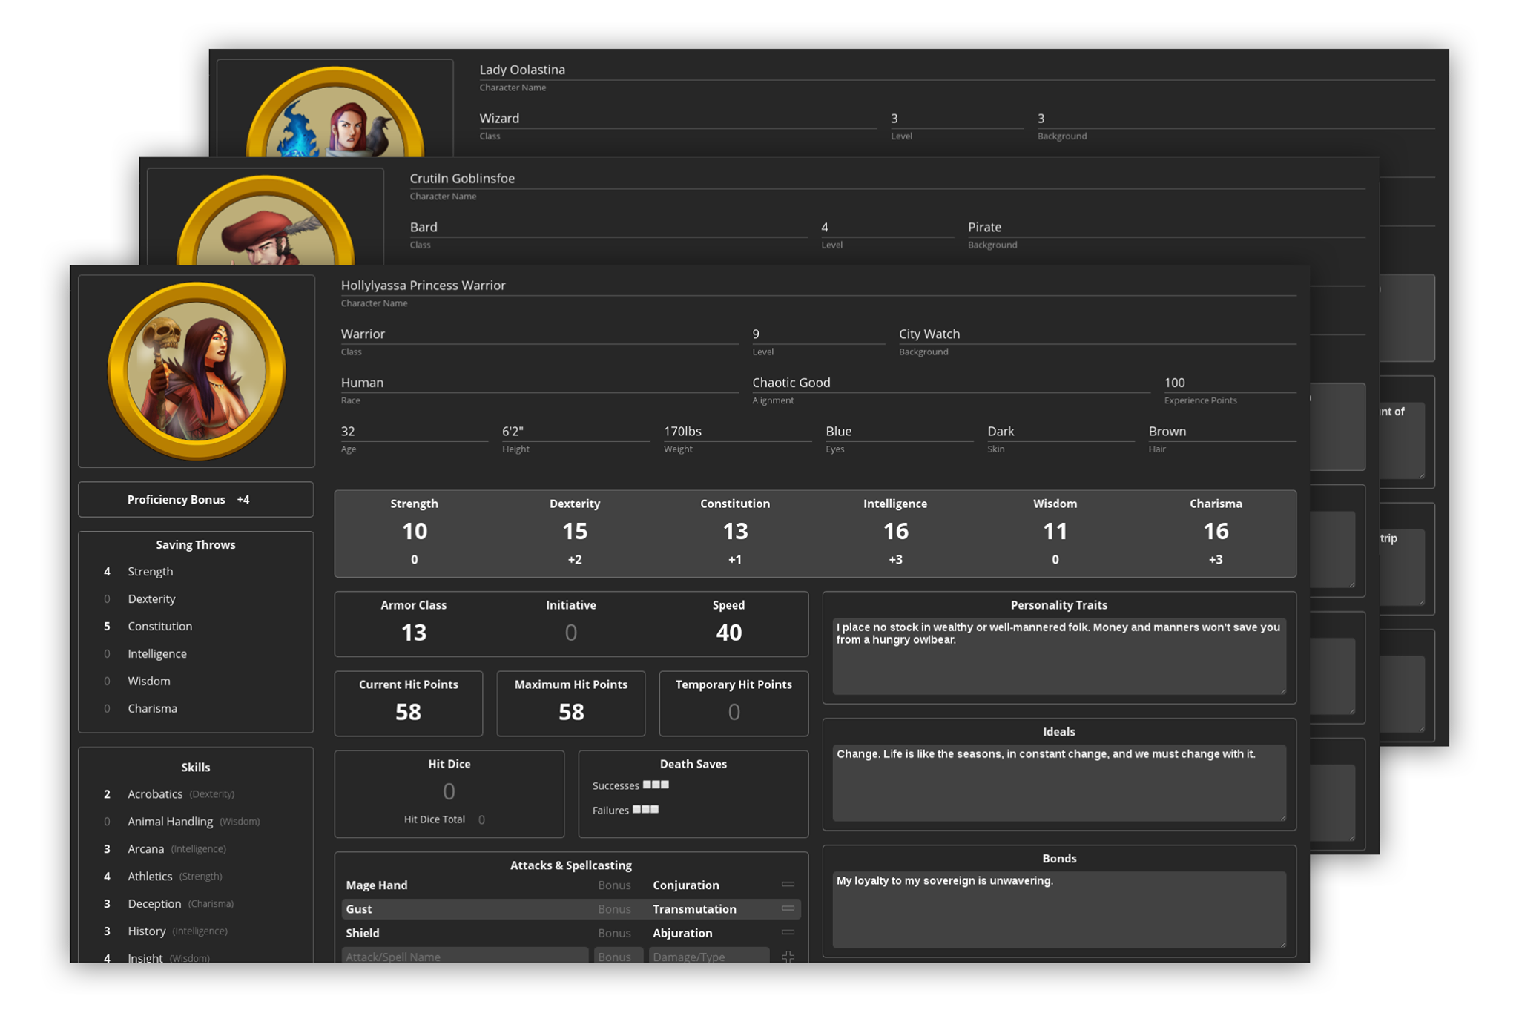Check the first death save Success box
This screenshot has width=1519, height=1013.
[x=647, y=785]
